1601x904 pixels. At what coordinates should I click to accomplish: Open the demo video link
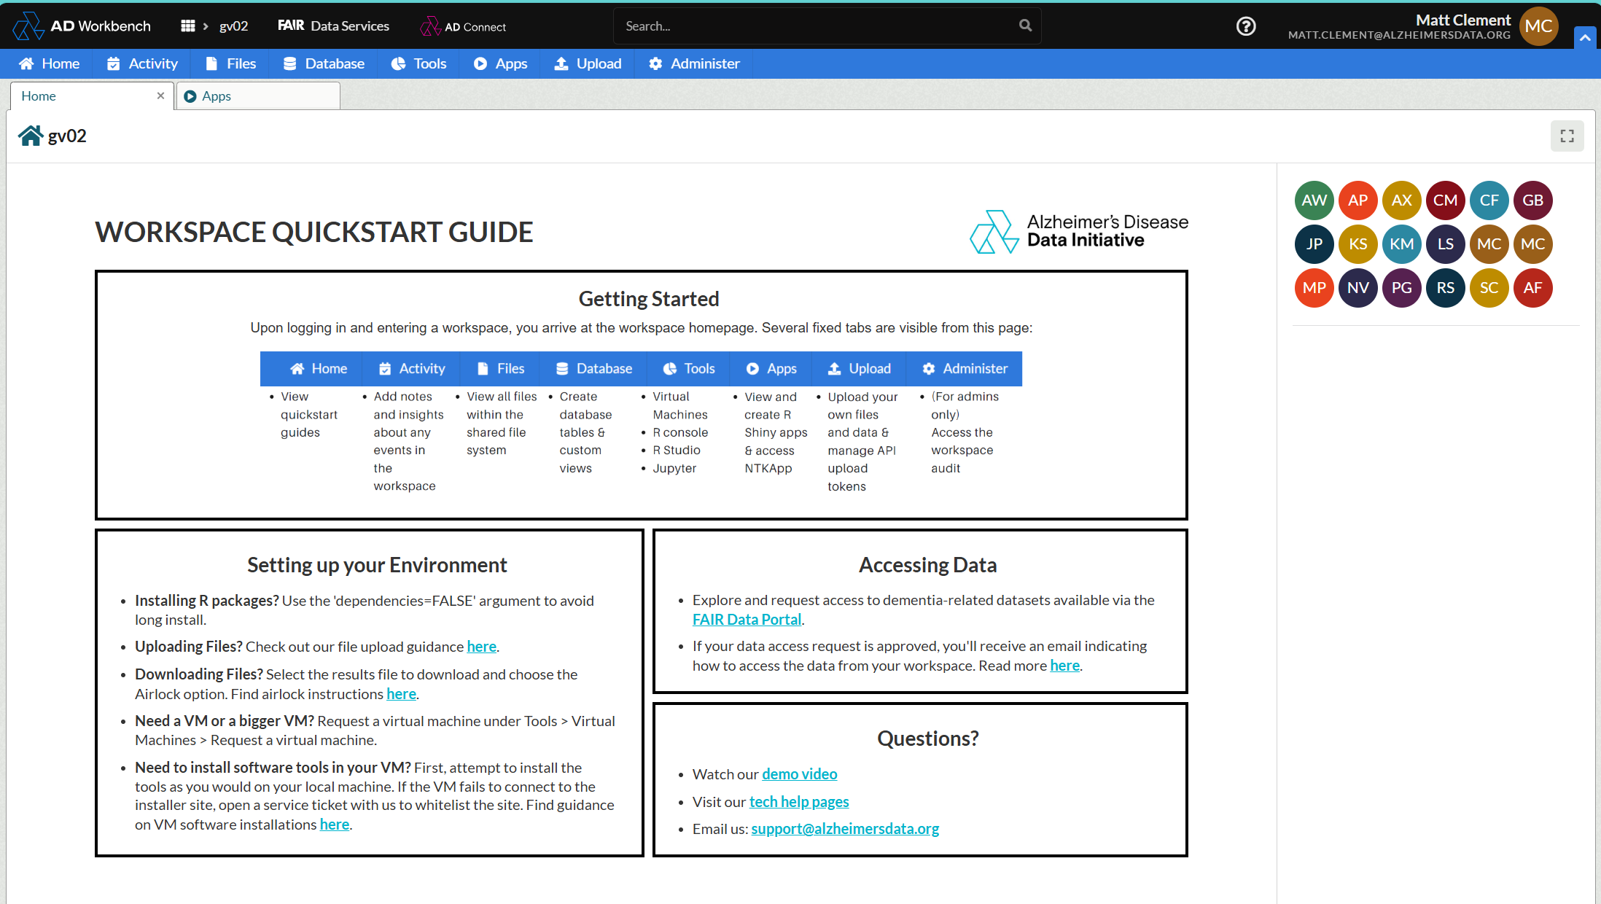point(799,774)
